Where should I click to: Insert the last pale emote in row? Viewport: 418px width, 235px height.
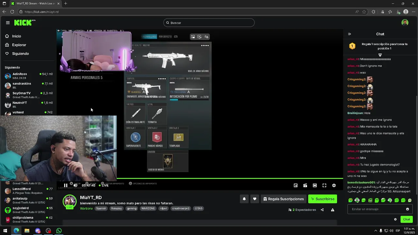pos(410,200)
